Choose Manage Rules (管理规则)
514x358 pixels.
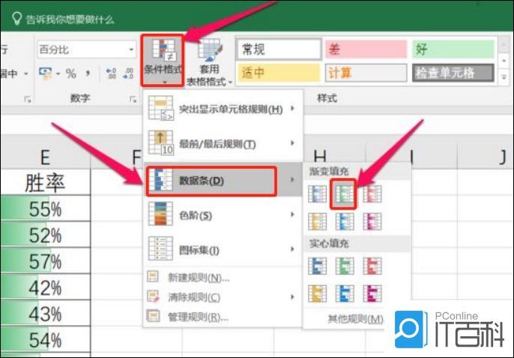[x=223, y=317]
